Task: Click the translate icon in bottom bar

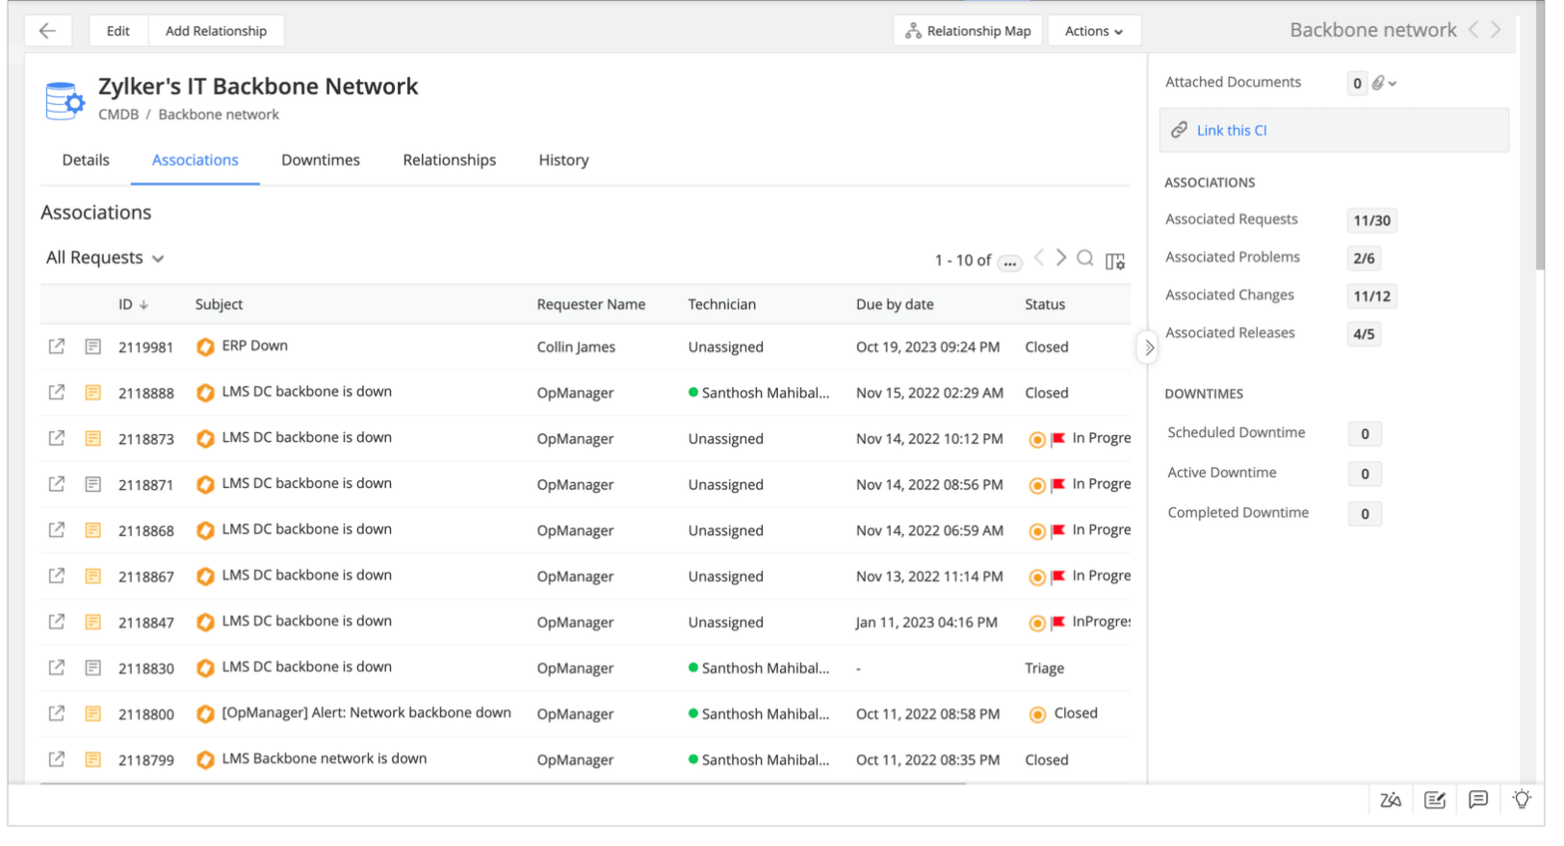Action: pyautogui.click(x=1391, y=800)
